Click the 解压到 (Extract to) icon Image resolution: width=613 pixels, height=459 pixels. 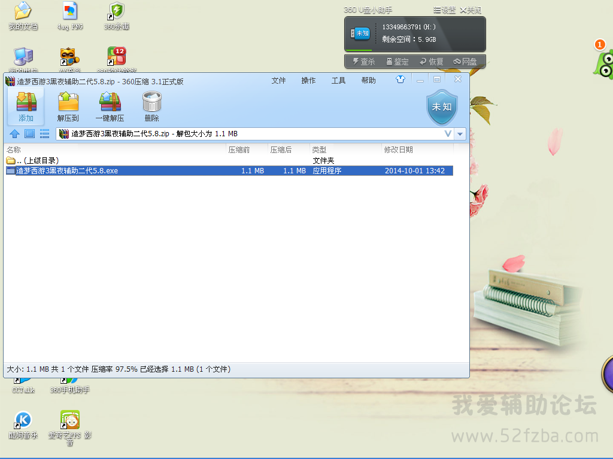[x=68, y=106]
